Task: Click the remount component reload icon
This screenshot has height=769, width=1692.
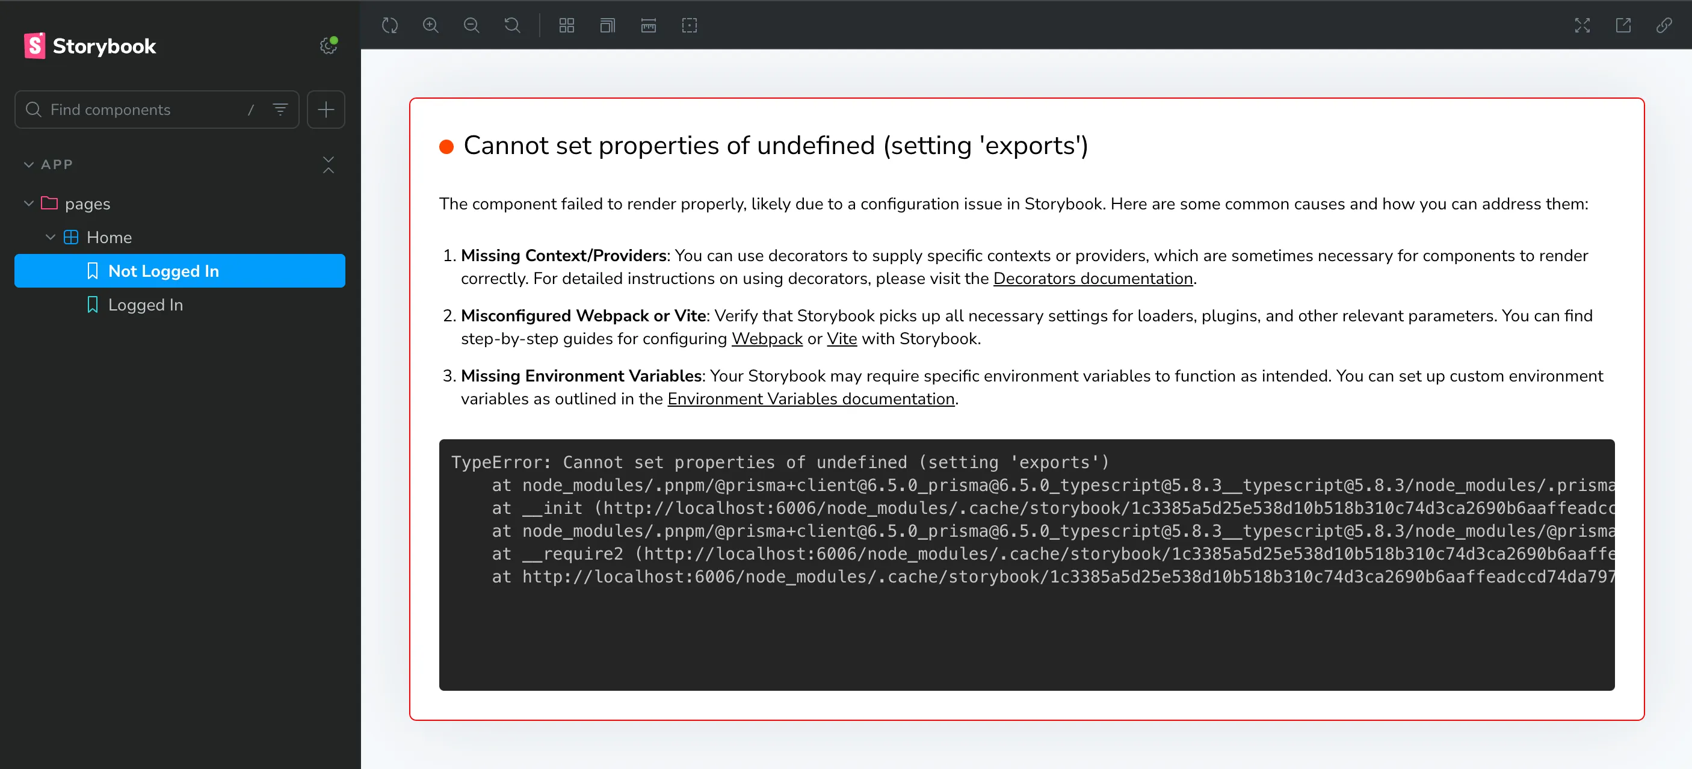Action: pos(389,26)
